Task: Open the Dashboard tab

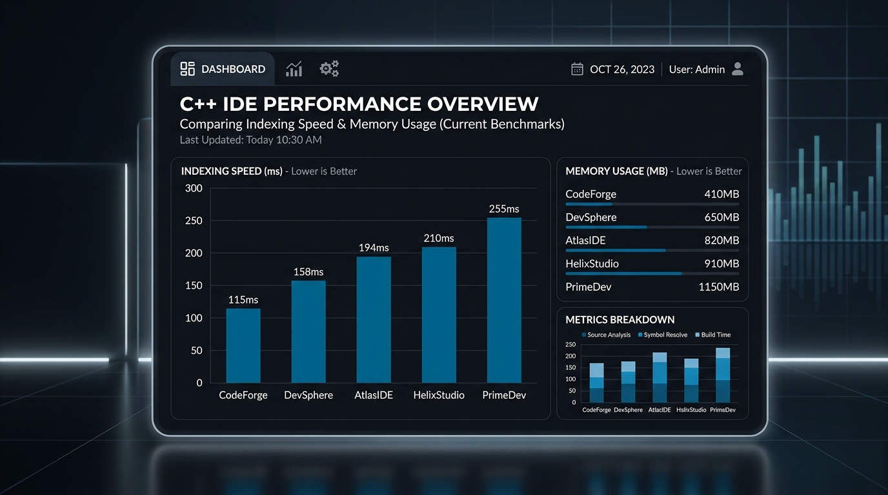Action: 223,69
